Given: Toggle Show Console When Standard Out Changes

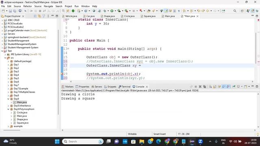Looking at the screenshot, I should tap(224, 86).
